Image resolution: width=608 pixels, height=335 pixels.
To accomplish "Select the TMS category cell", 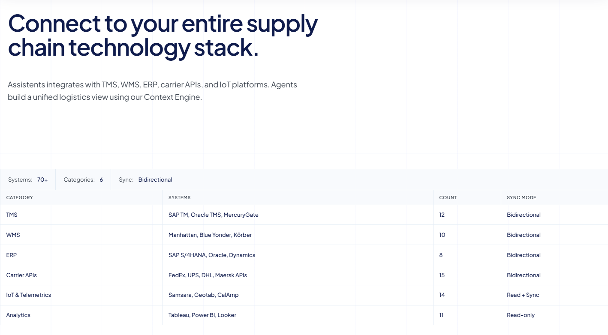I will [x=81, y=215].
